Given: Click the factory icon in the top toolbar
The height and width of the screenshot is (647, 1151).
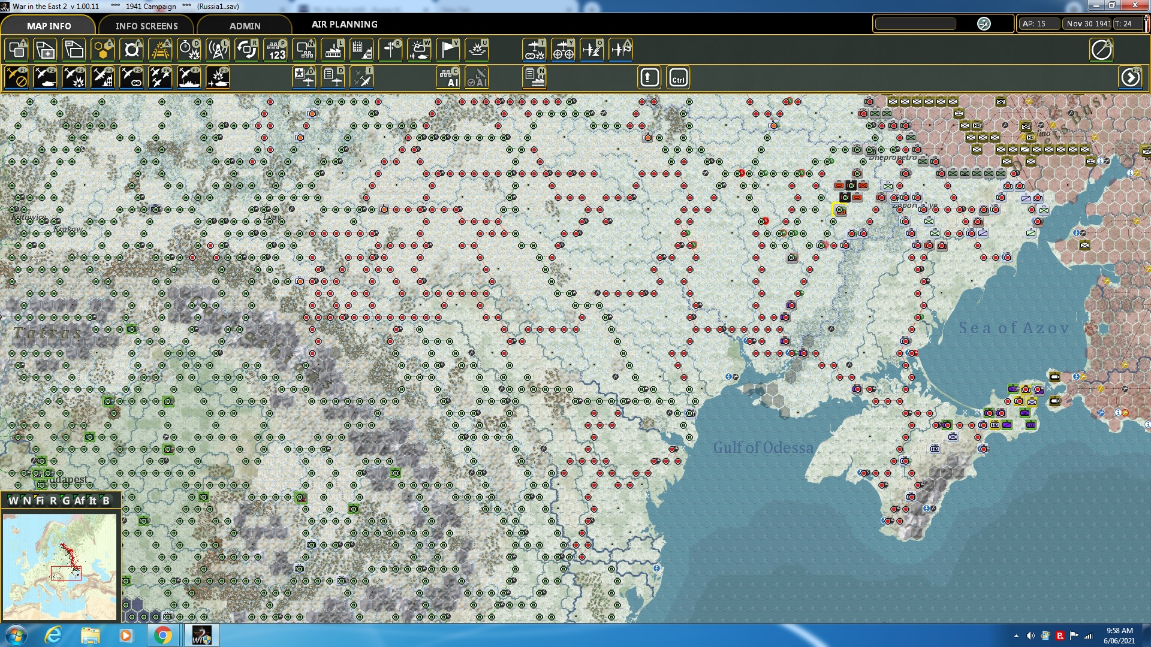Looking at the screenshot, I should click(333, 50).
